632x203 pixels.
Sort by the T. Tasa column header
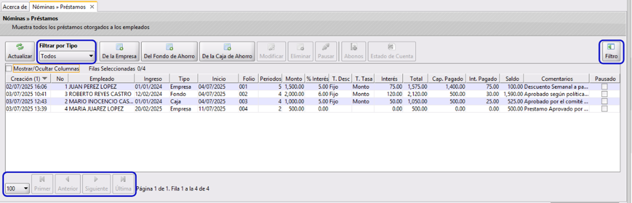click(363, 79)
